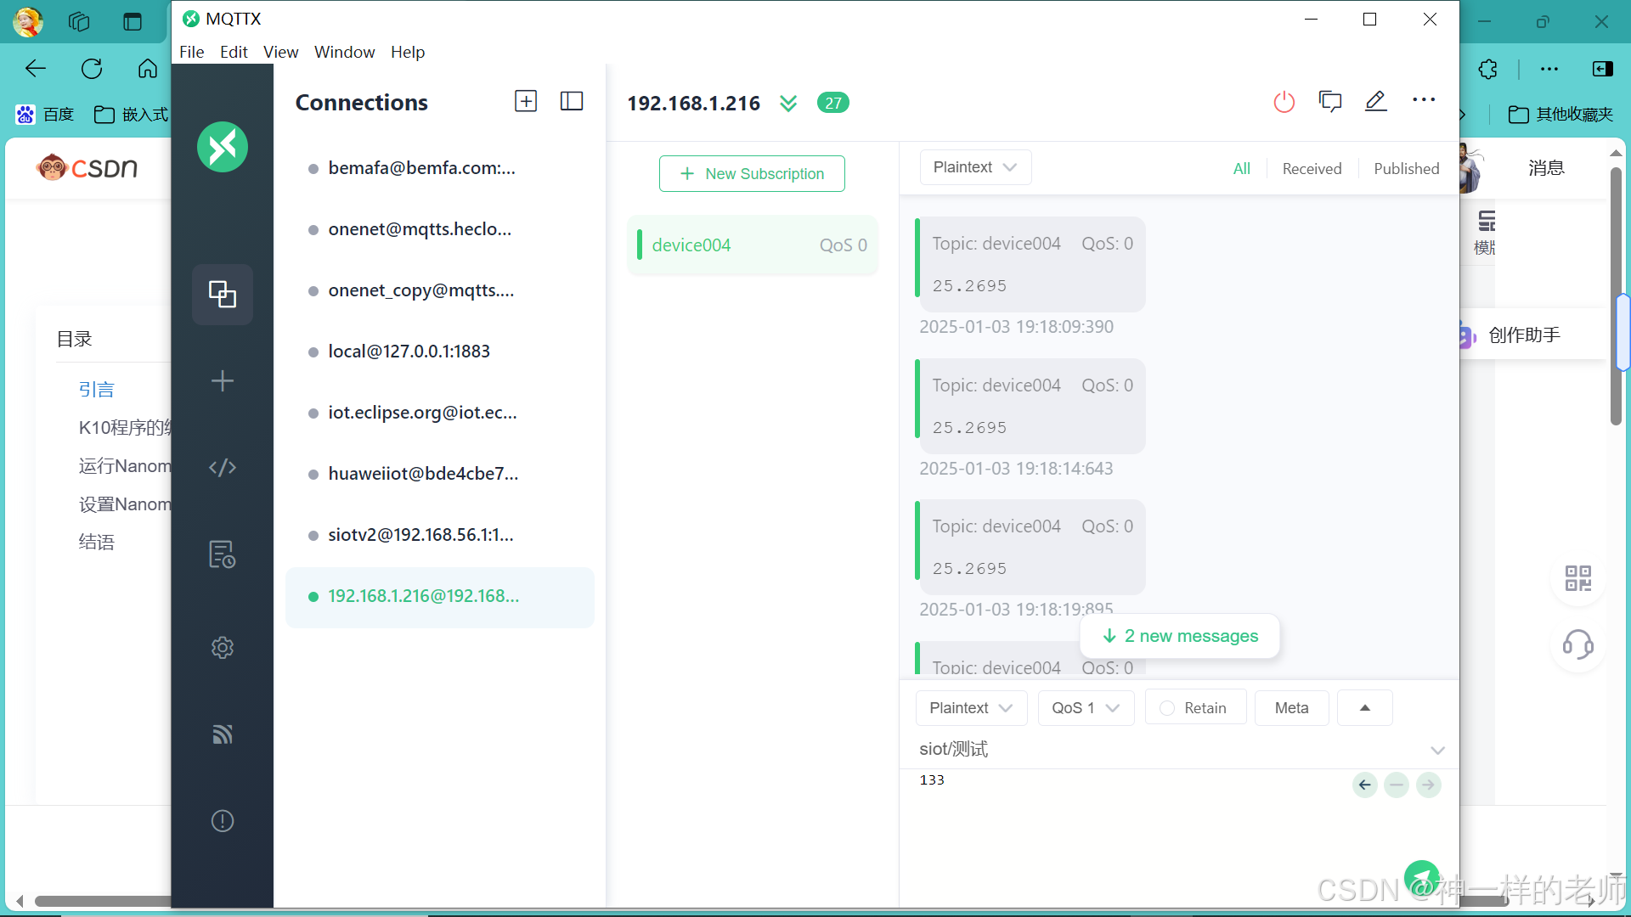
Task: Edit connection with pencil icon
Action: (1376, 102)
